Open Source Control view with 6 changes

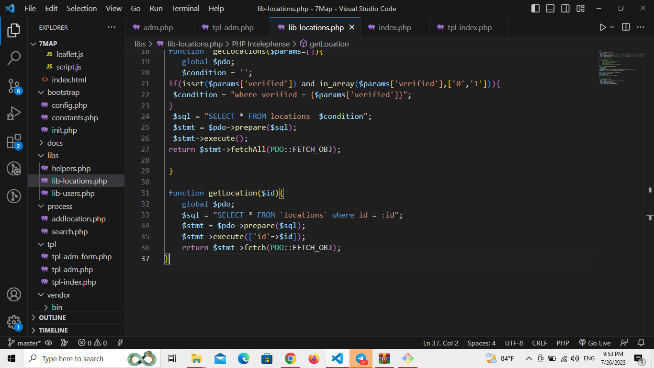tap(14, 86)
